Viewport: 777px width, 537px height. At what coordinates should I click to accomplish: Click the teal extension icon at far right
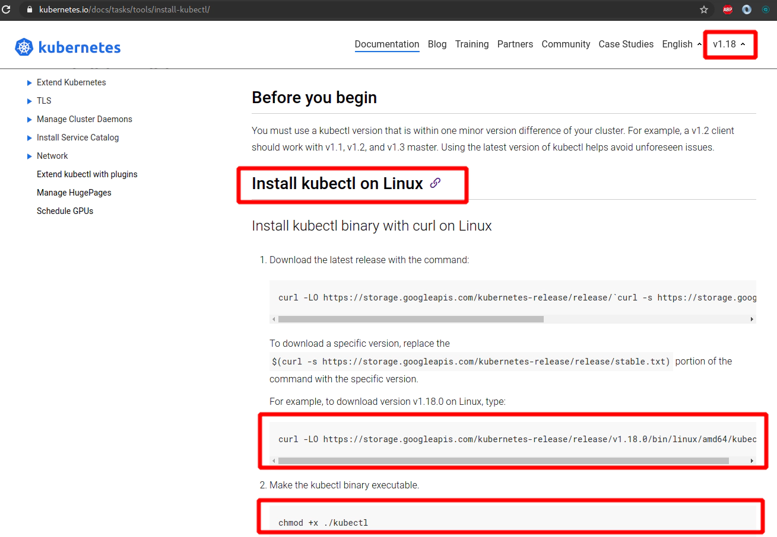(x=766, y=9)
